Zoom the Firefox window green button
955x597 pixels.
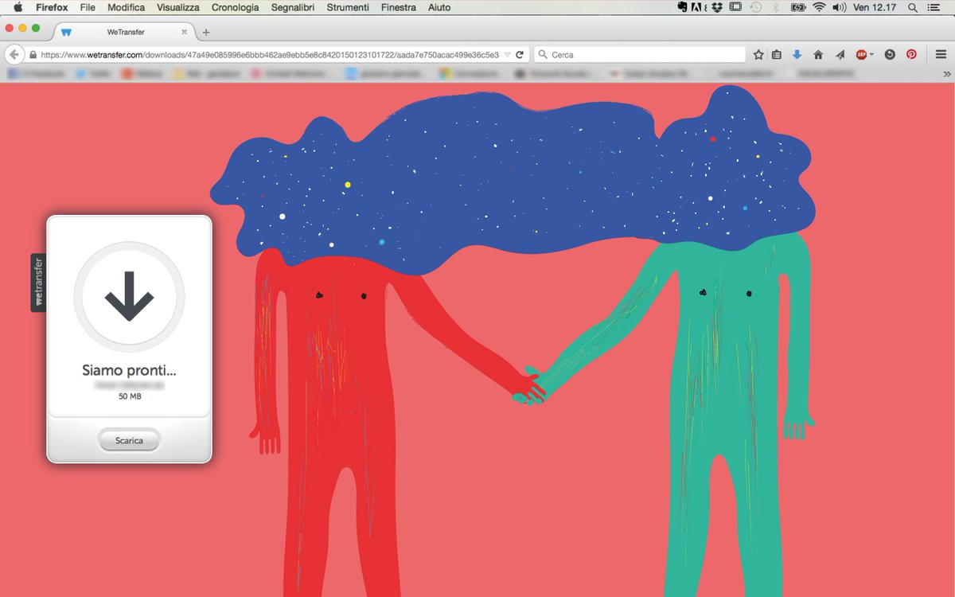36,28
